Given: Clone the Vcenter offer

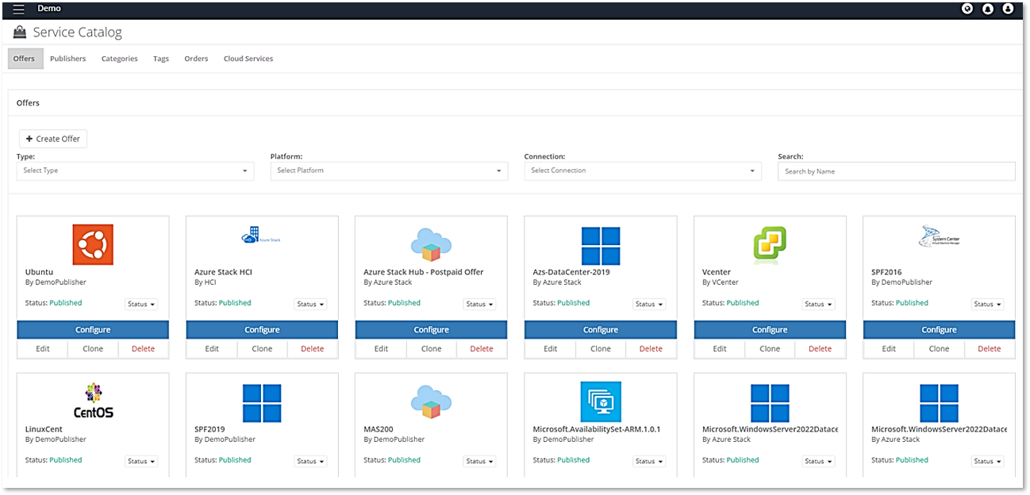Looking at the screenshot, I should tap(770, 349).
